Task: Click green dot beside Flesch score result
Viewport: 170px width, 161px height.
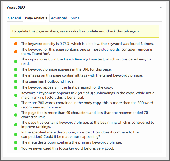Action: pyautogui.click(x=16, y=62)
